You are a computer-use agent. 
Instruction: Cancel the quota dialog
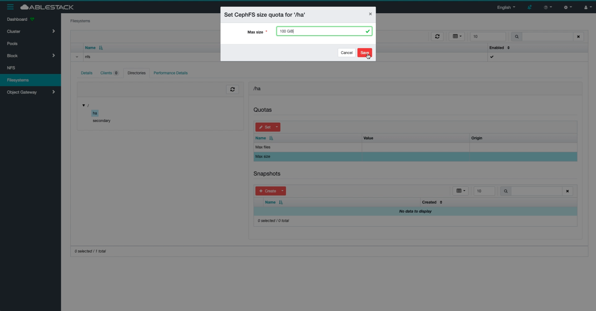coord(346,53)
